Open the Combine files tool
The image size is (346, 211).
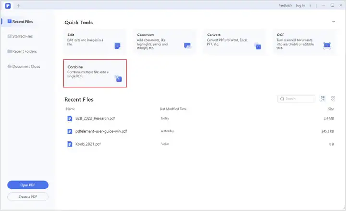(95, 73)
